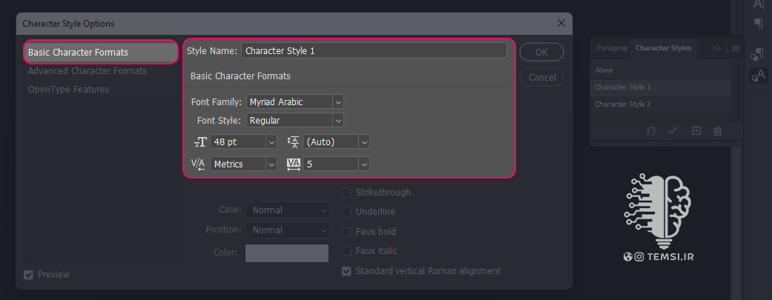Click the clear override reset icon in Character Styles panel

click(x=651, y=131)
